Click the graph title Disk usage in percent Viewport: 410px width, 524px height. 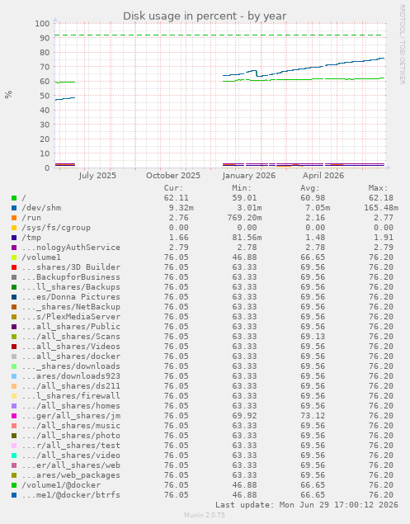coord(205,16)
